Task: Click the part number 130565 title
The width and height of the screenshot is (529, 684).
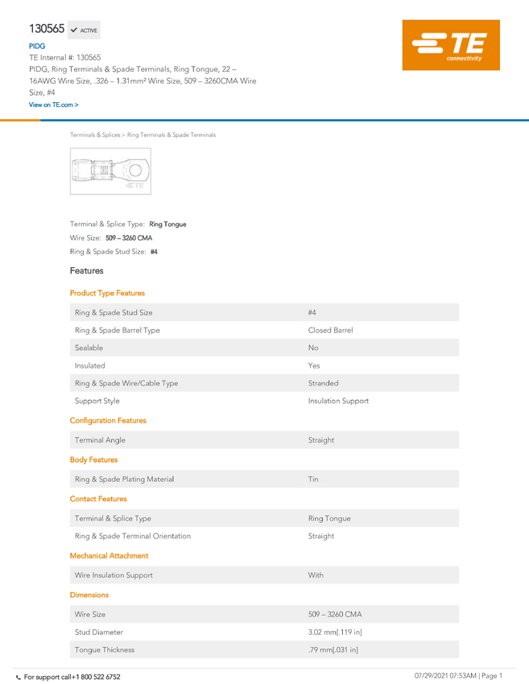Action: click(47, 29)
